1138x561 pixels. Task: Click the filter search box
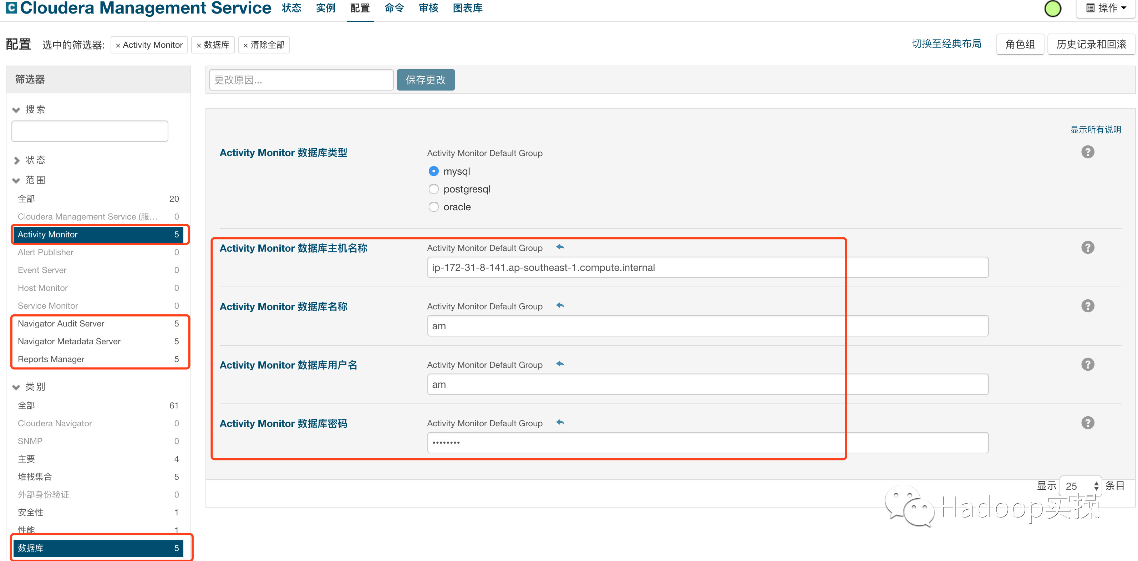[x=90, y=131]
